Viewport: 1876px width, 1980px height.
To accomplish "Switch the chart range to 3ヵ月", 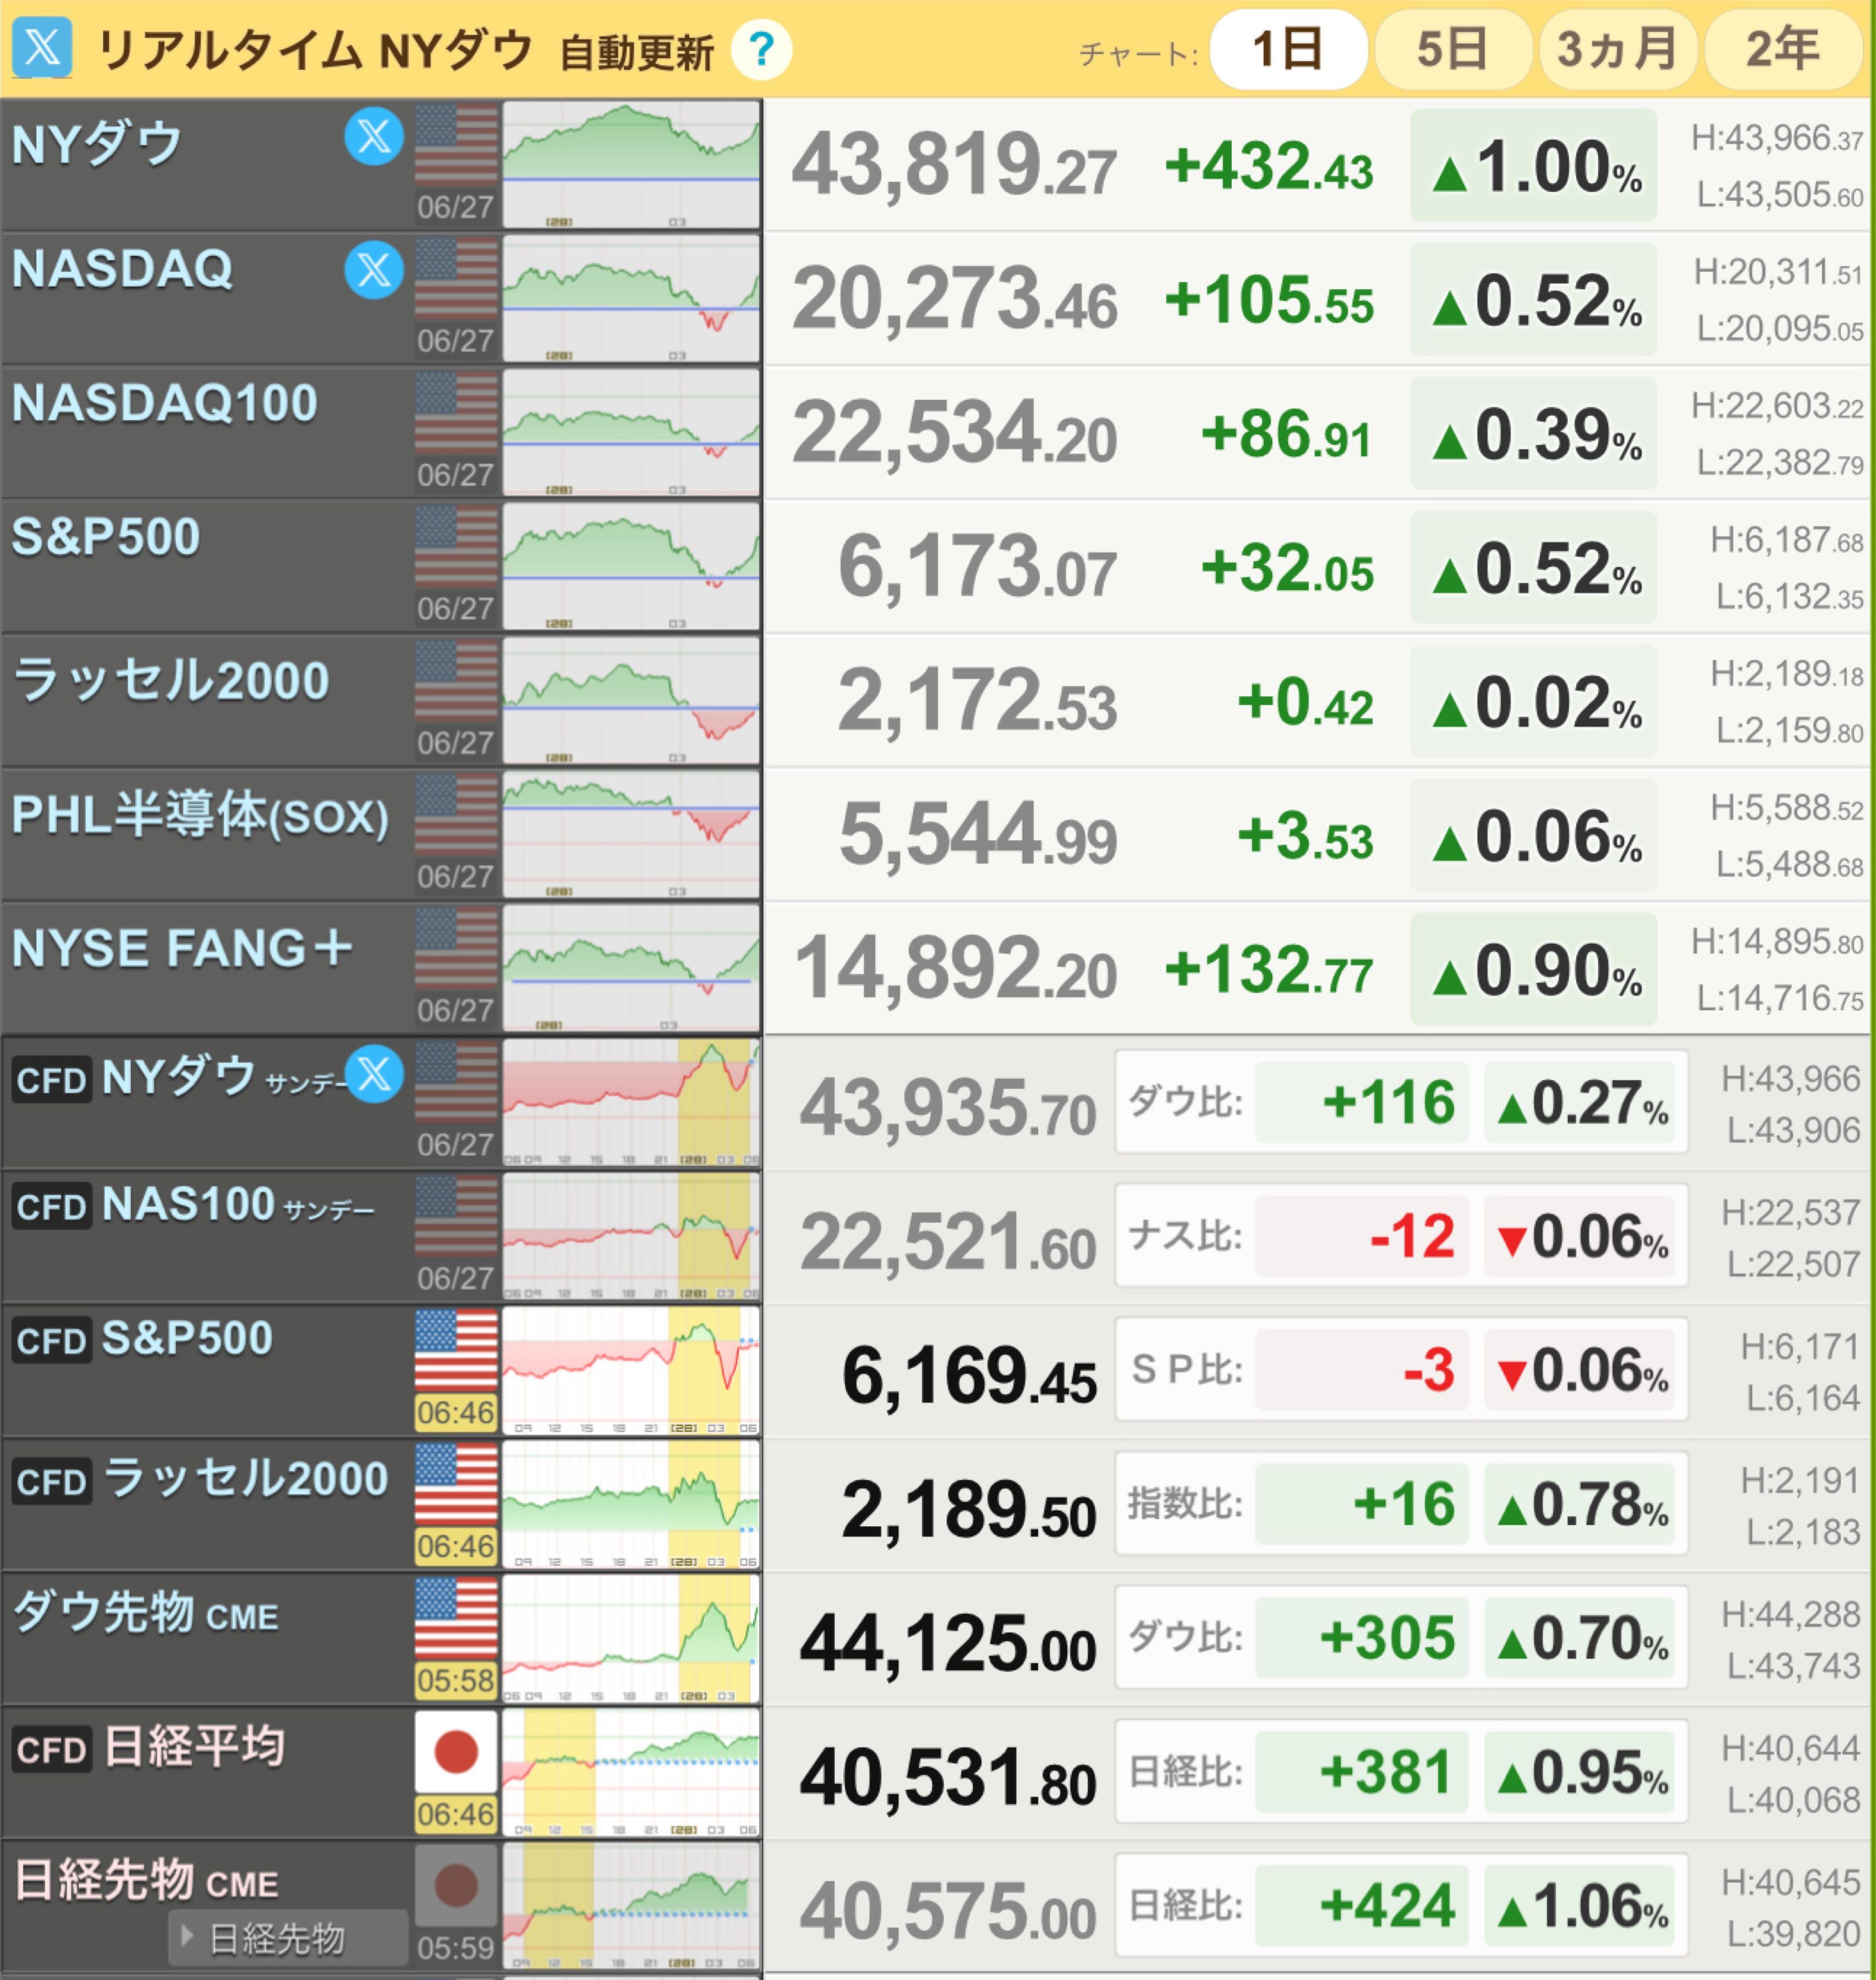I will pos(1617,49).
